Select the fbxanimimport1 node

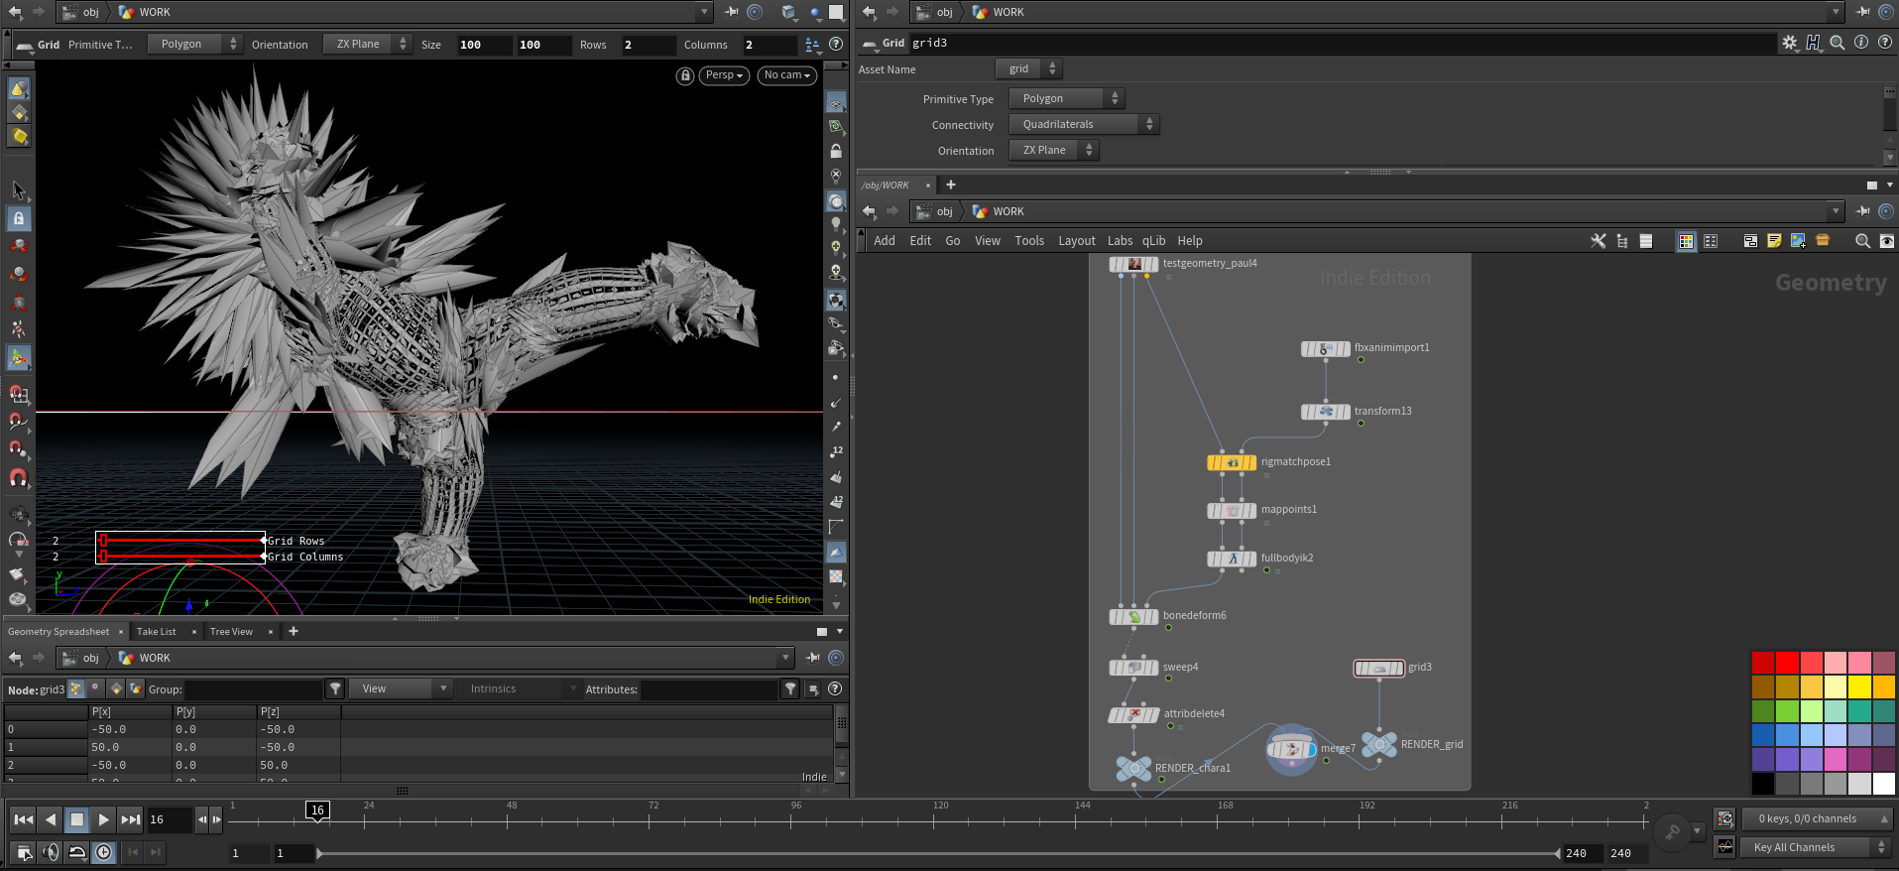[x=1326, y=349]
